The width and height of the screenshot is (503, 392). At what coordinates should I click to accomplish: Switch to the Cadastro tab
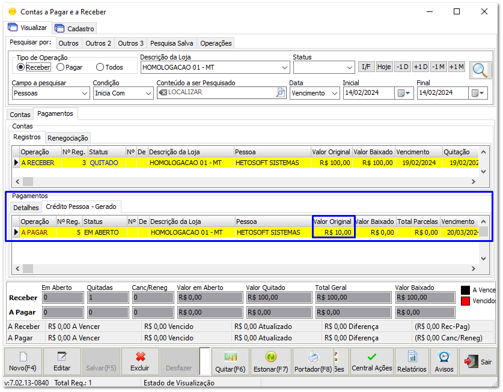pos(75,28)
